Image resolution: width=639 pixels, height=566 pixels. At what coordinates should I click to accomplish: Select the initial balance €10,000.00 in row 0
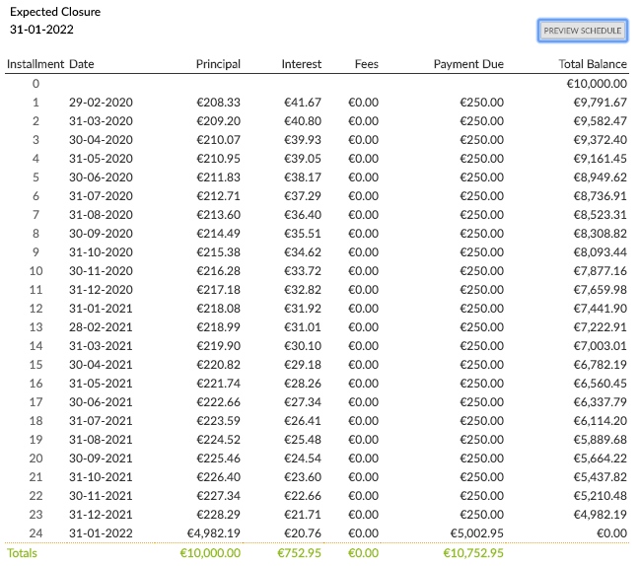click(x=597, y=84)
